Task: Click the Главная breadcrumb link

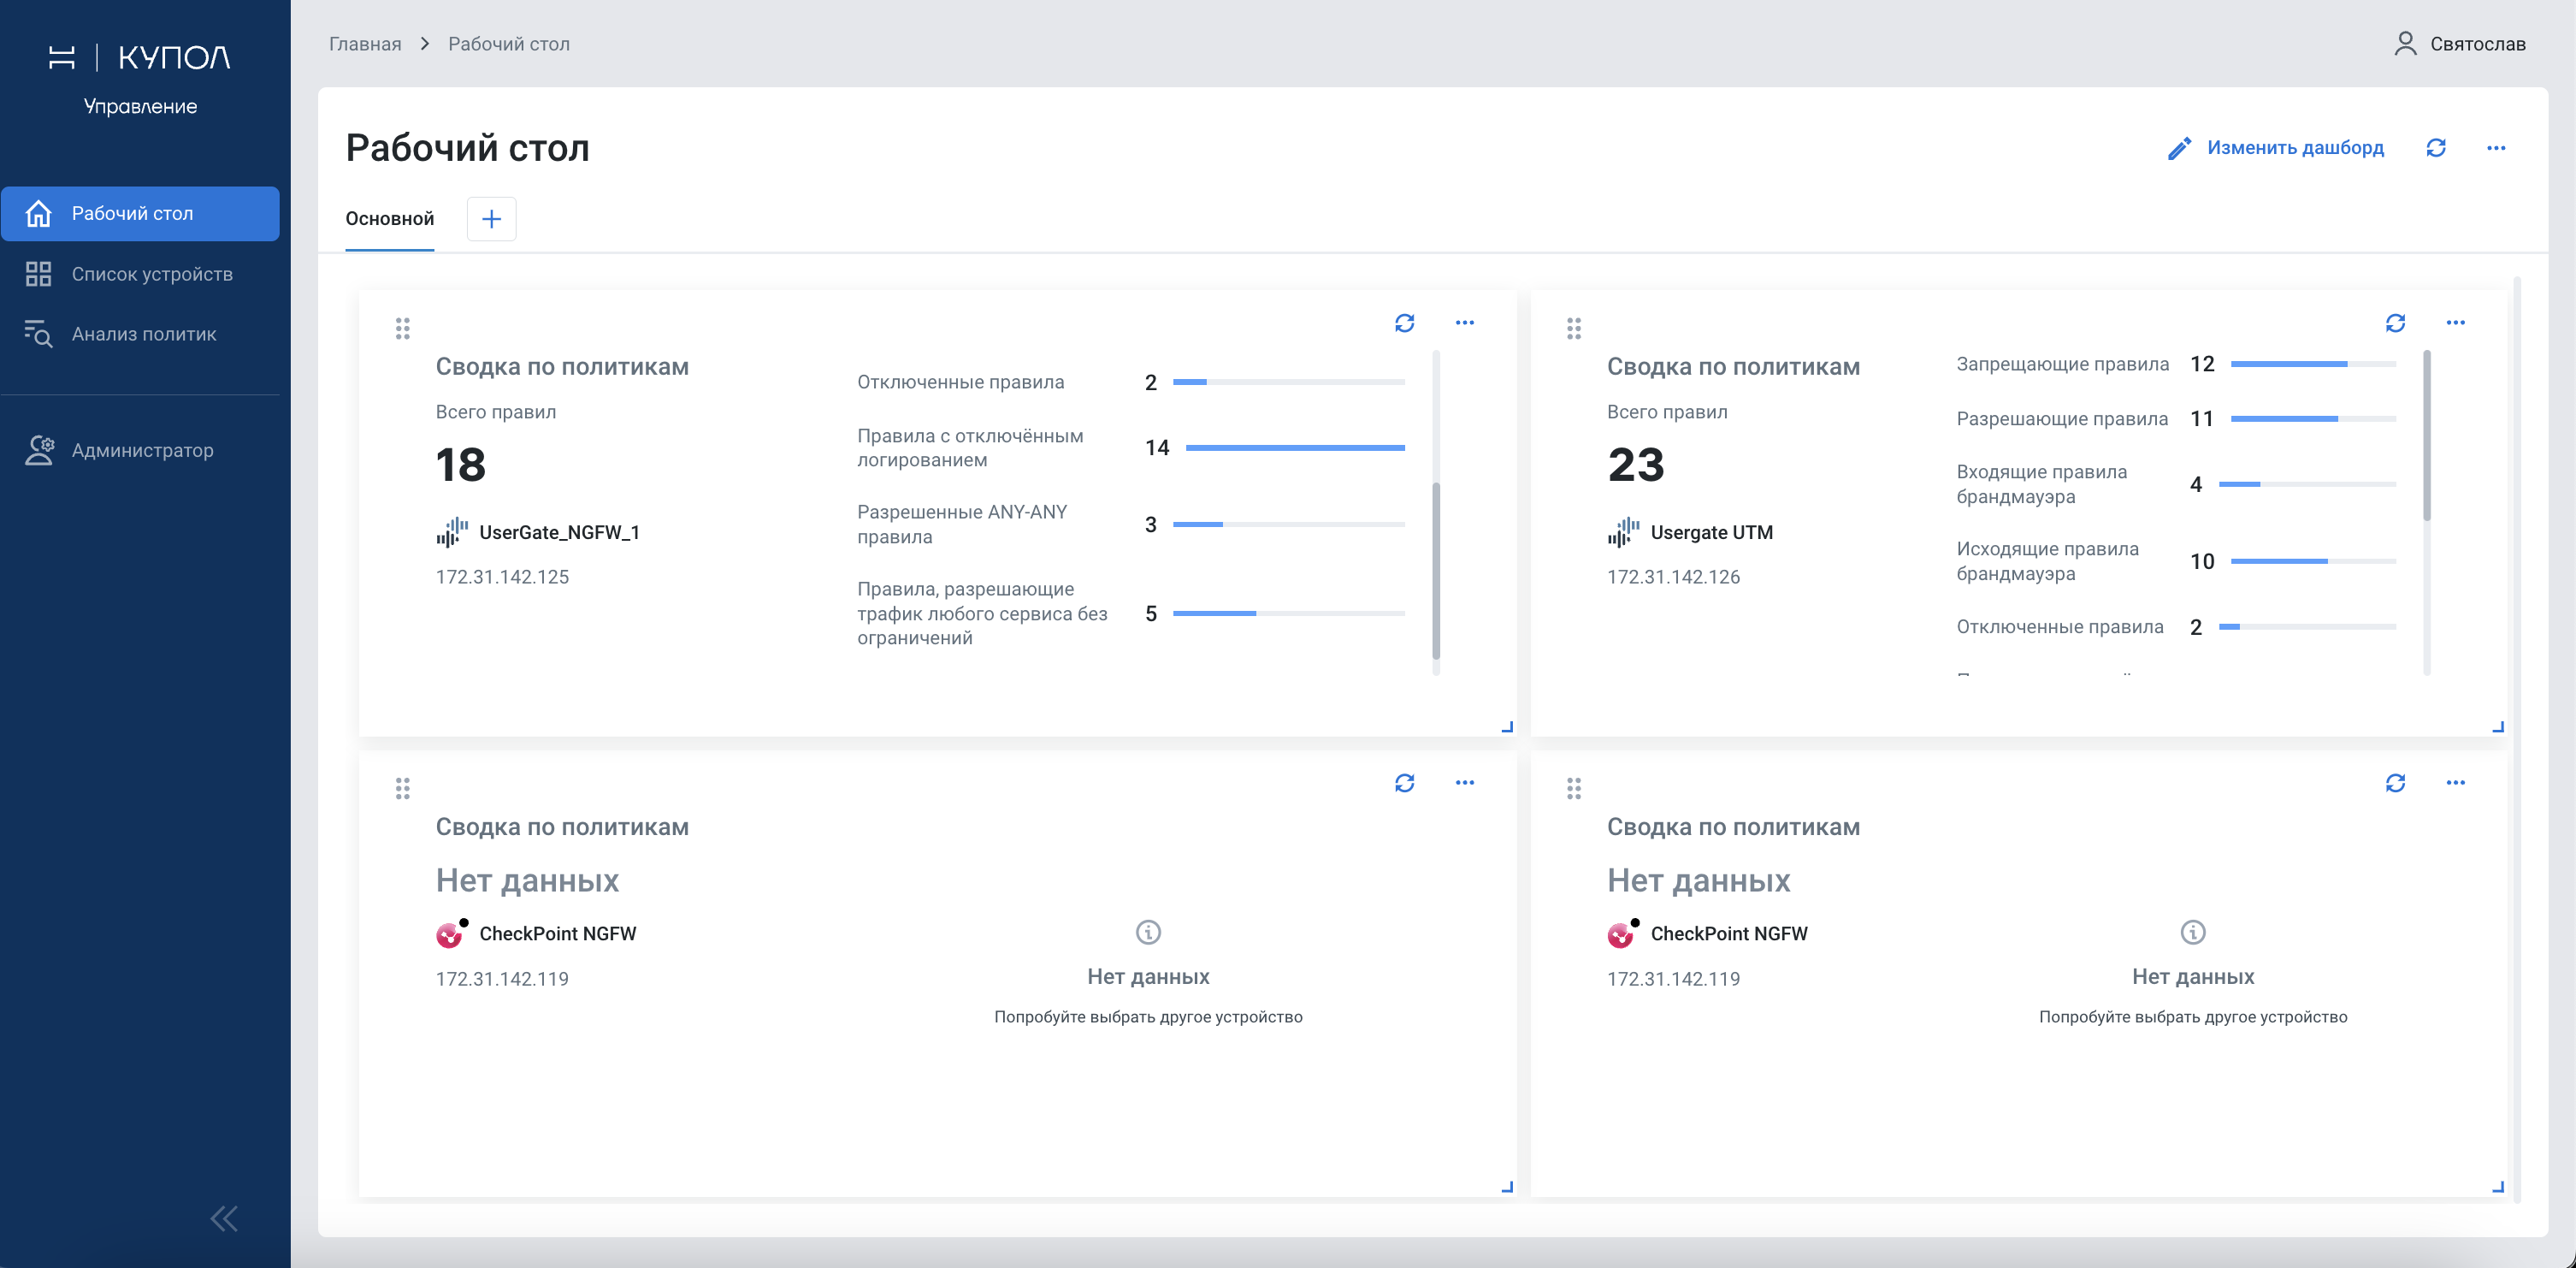Action: click(365, 44)
